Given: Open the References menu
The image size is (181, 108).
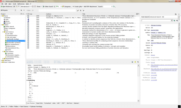Looking at the screenshot, I should [21, 4].
